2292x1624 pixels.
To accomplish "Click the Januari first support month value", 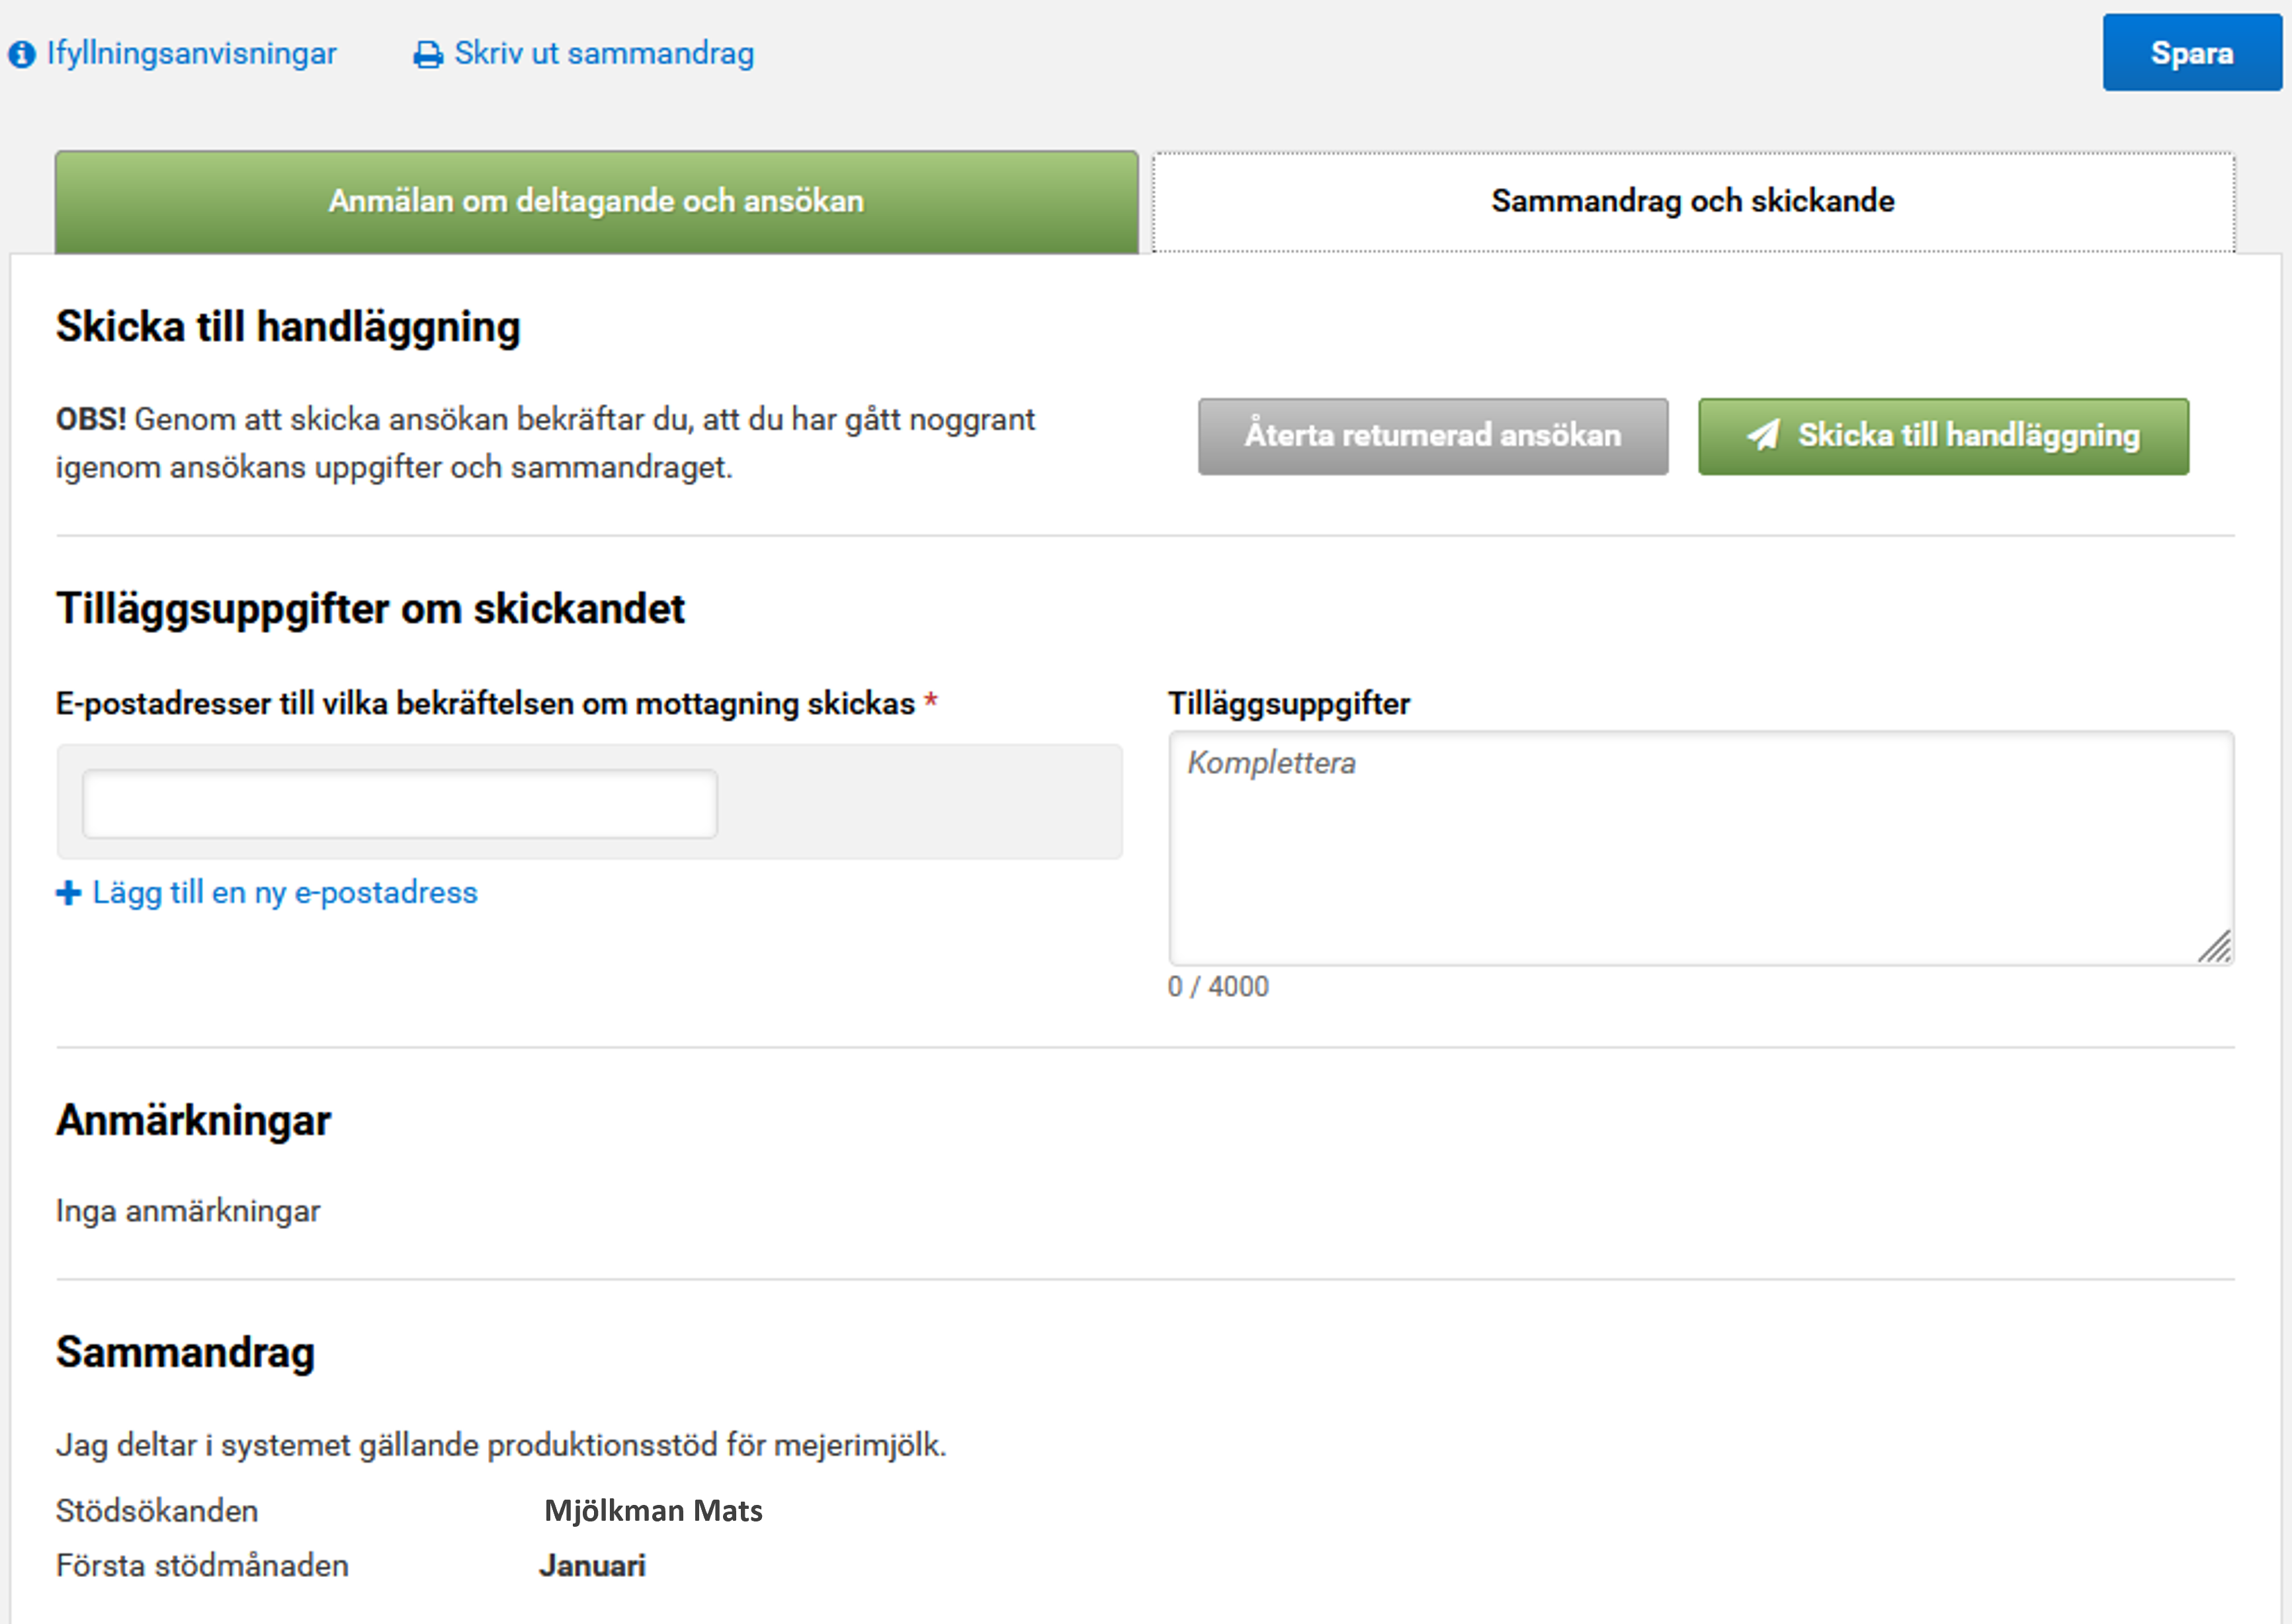I will point(592,1565).
